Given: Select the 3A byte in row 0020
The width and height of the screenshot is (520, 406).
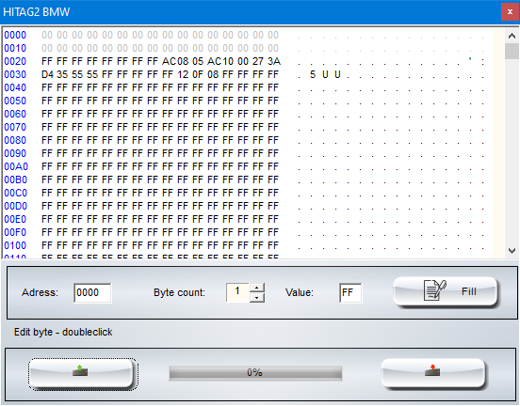Looking at the screenshot, I should [273, 61].
